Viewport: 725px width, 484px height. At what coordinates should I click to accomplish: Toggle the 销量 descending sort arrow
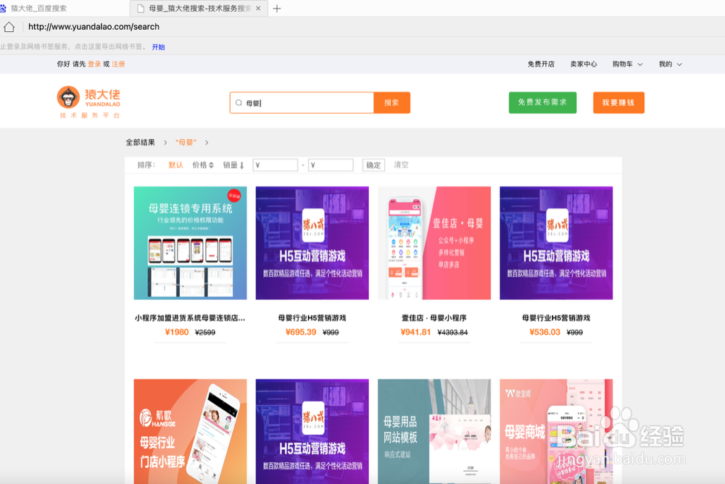point(242,164)
